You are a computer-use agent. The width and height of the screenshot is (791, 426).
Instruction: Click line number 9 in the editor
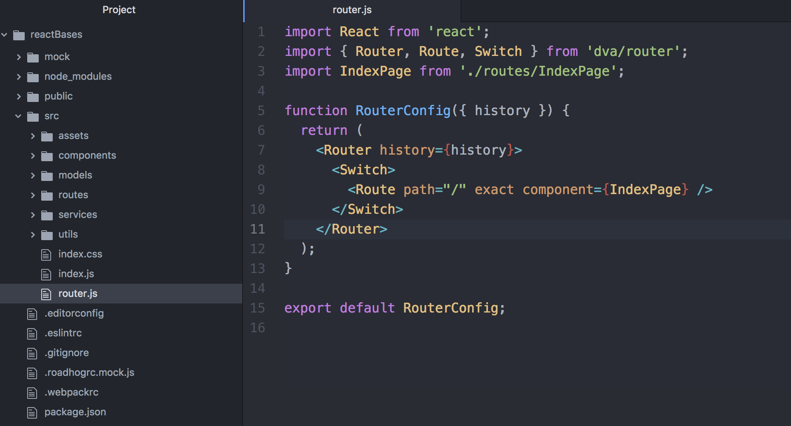[x=261, y=189]
